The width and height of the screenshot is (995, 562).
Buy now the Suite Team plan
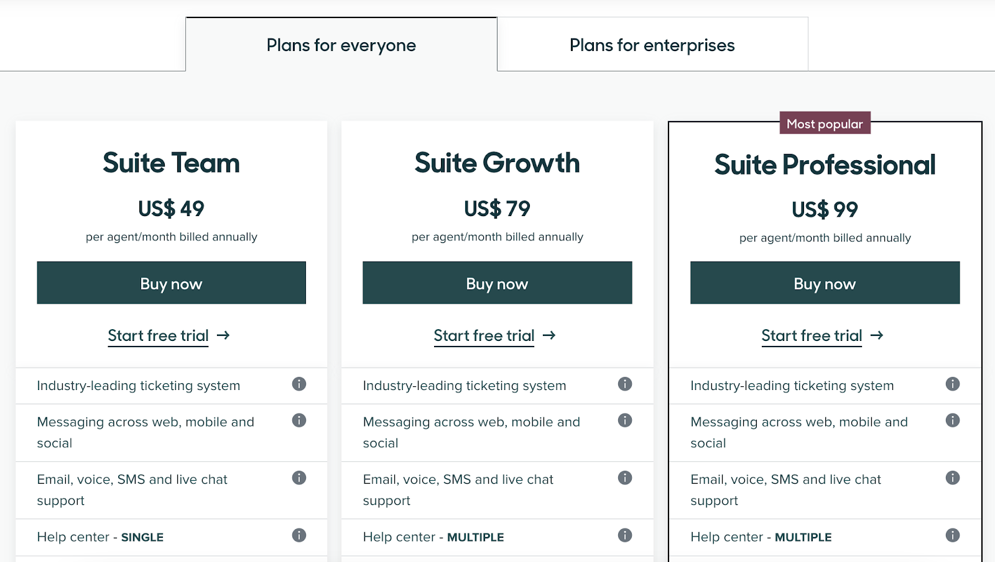coord(171,283)
